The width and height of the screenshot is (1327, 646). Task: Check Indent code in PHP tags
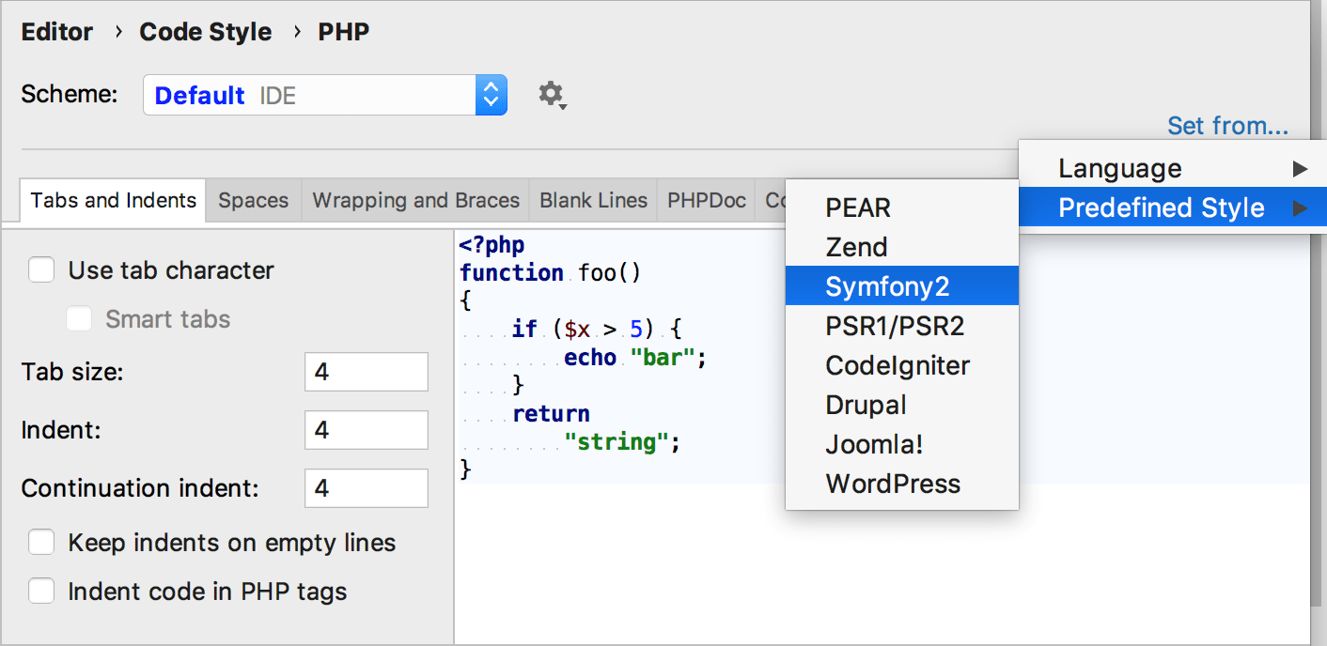click(x=41, y=591)
